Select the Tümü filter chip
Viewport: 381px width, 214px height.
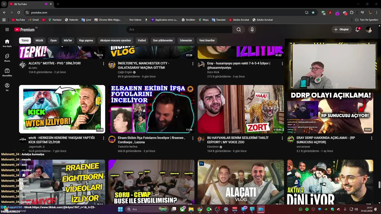(25, 40)
